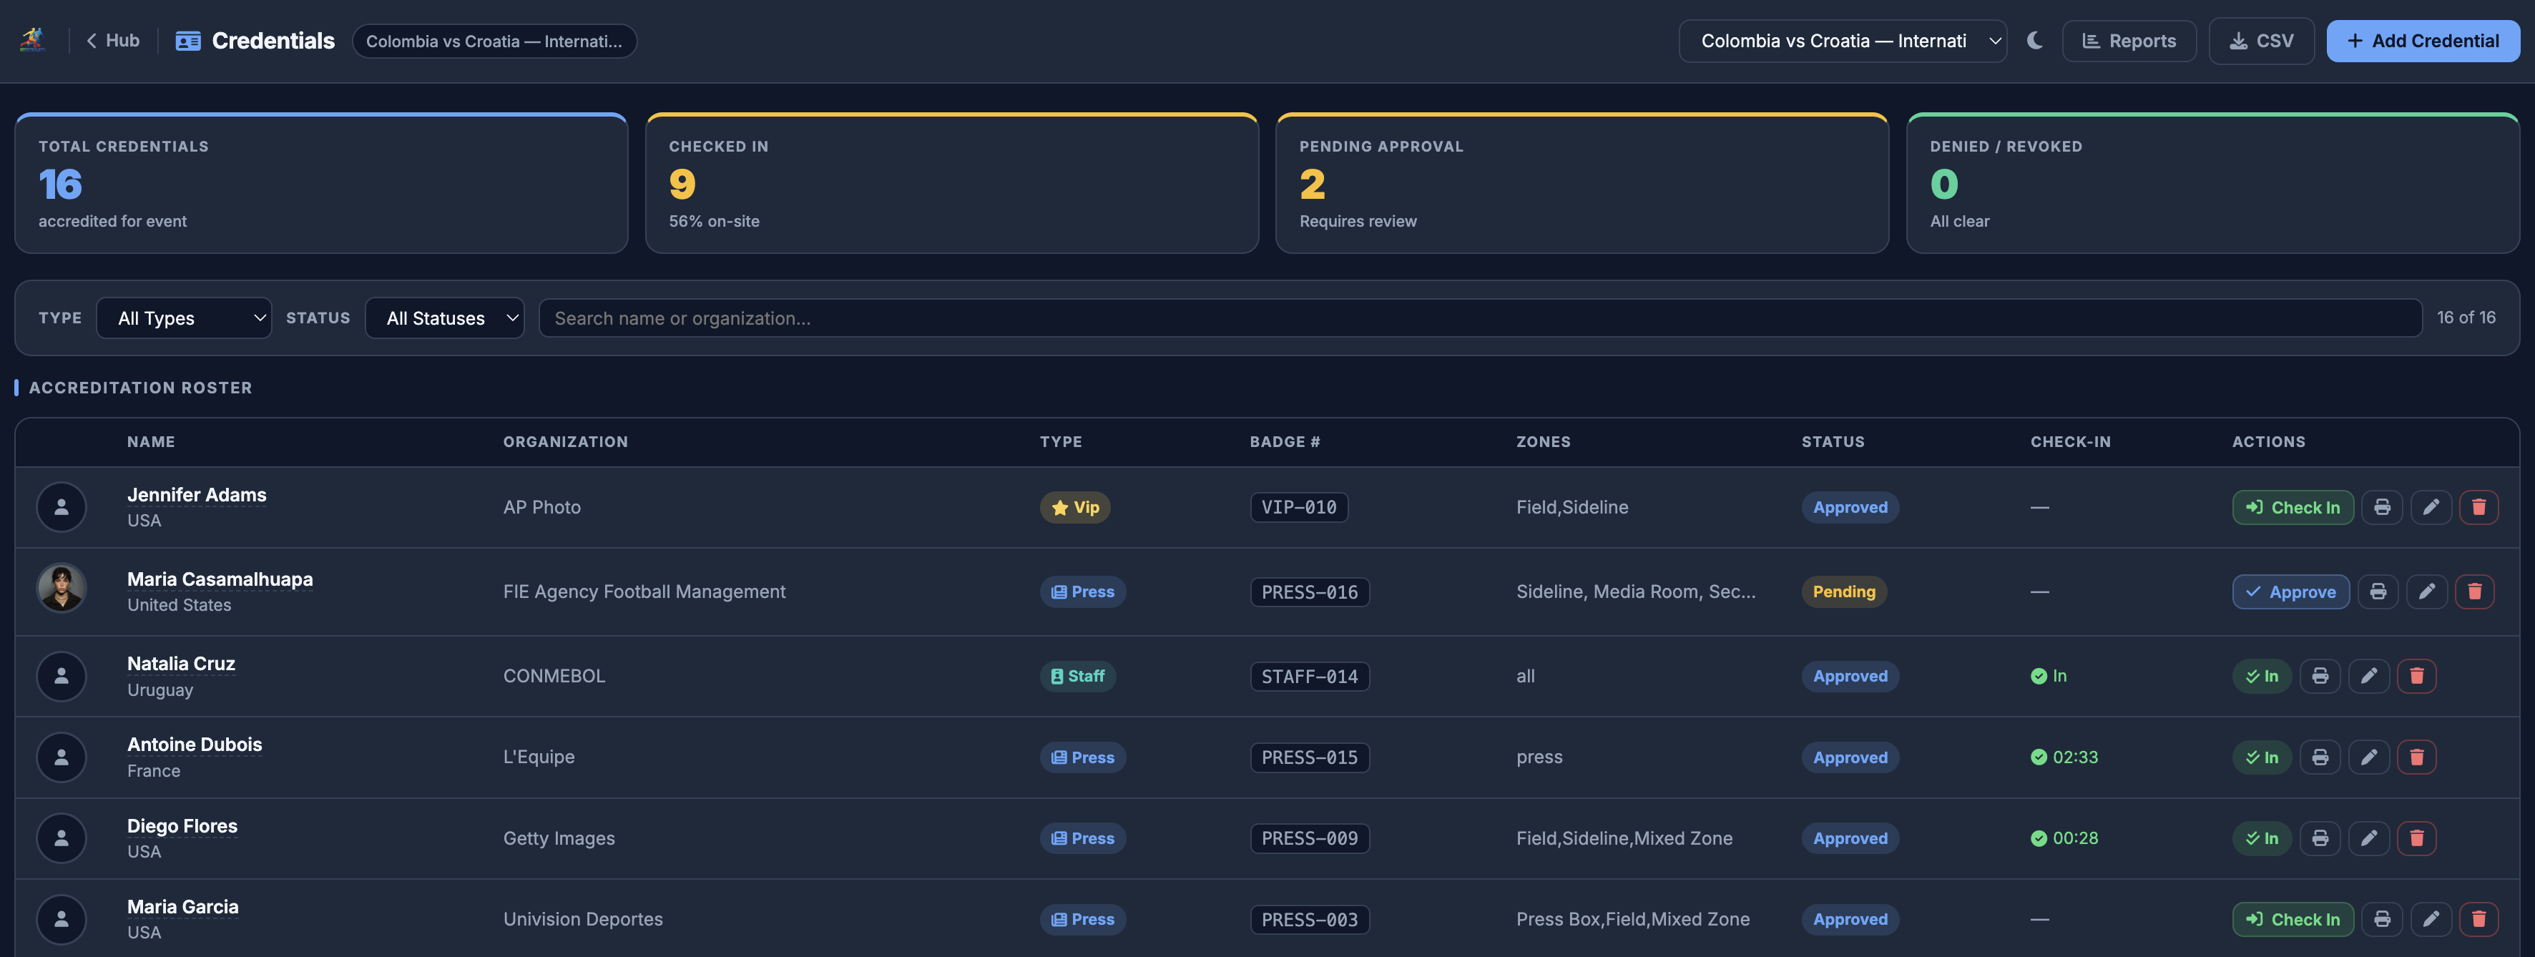2535x957 pixels.
Task: Toggle dark mode with the moon icon
Action: [2034, 40]
